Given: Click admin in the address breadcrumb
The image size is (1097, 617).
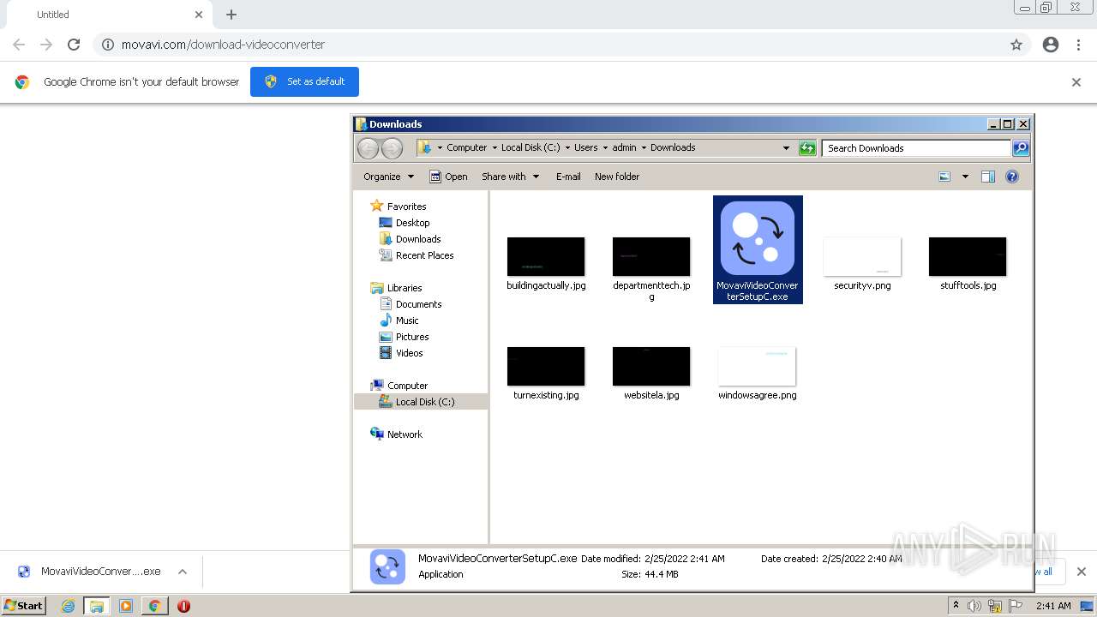Looking at the screenshot, I should [x=624, y=147].
